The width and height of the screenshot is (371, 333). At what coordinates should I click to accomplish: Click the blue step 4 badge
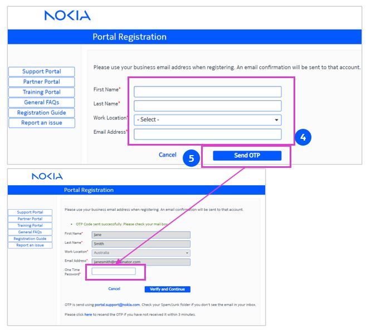[x=302, y=138]
